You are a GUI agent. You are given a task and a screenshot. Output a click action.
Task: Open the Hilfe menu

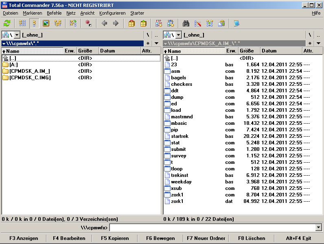[316, 13]
